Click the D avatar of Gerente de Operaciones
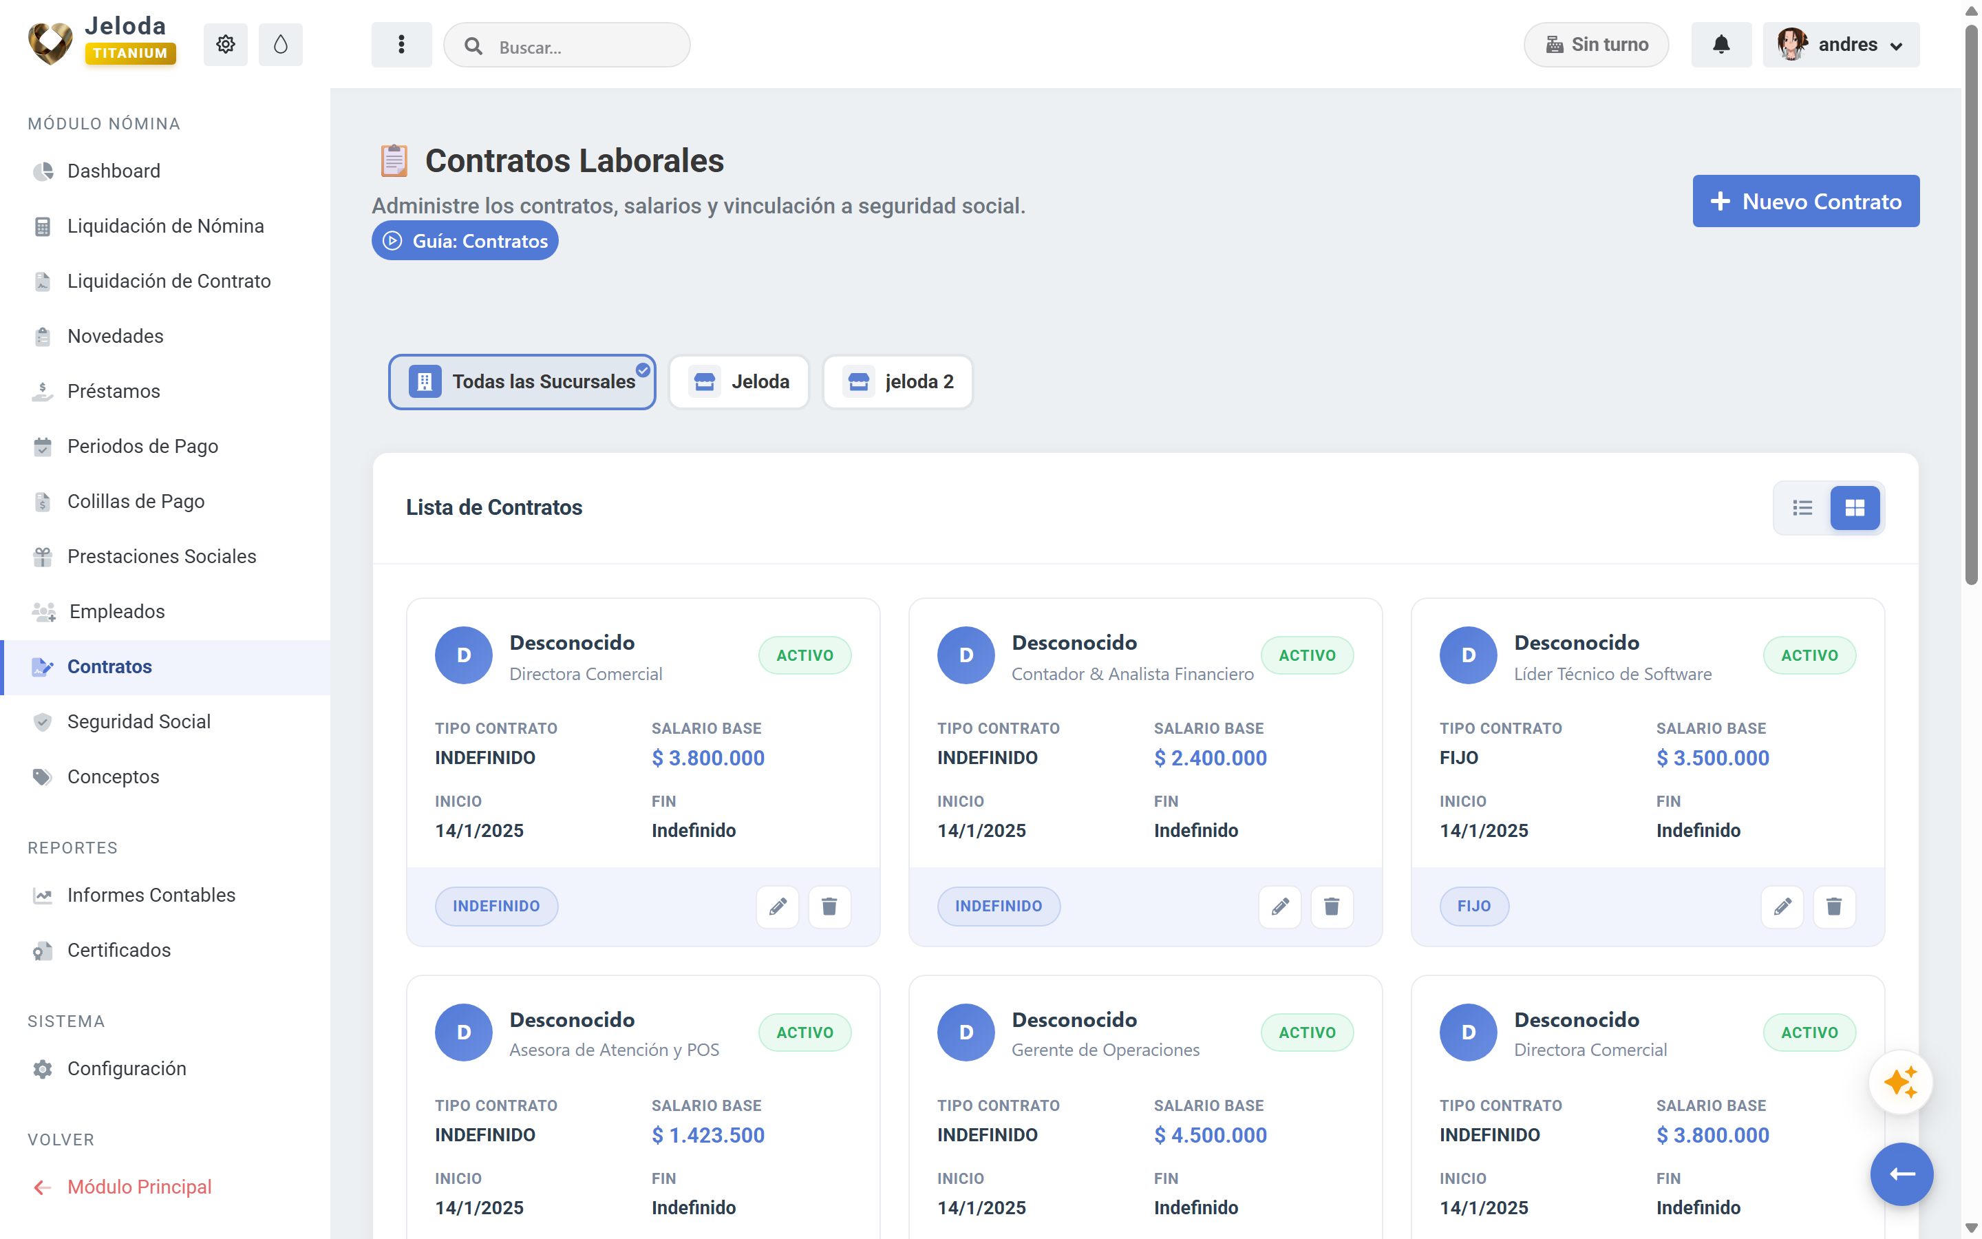Image resolution: width=1982 pixels, height=1239 pixels. pos(966,1032)
